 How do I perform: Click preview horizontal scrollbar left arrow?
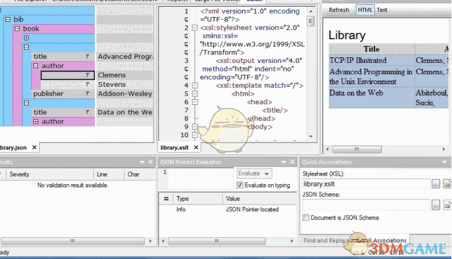click(x=327, y=149)
